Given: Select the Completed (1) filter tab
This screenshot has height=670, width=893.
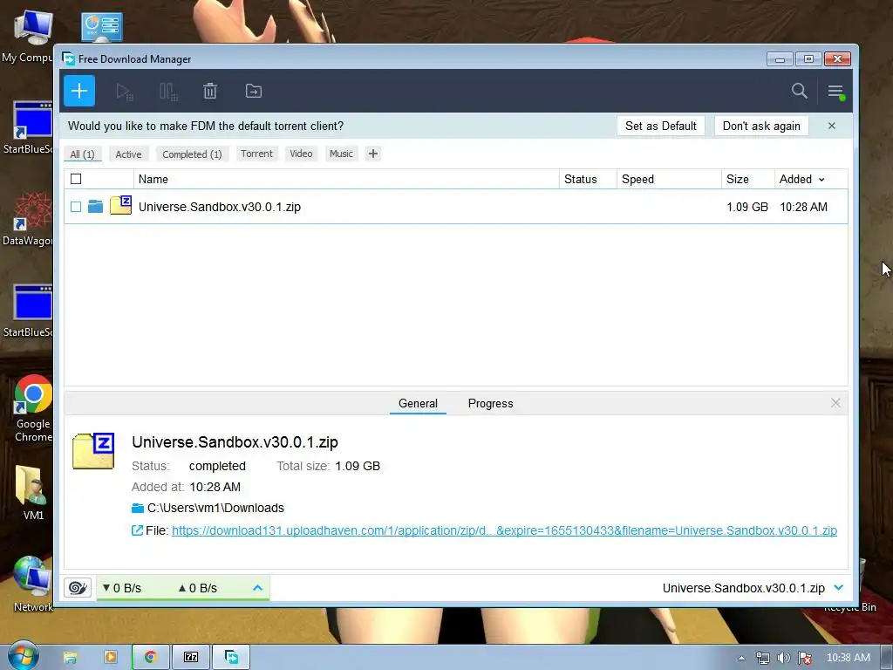Looking at the screenshot, I should click(x=192, y=154).
